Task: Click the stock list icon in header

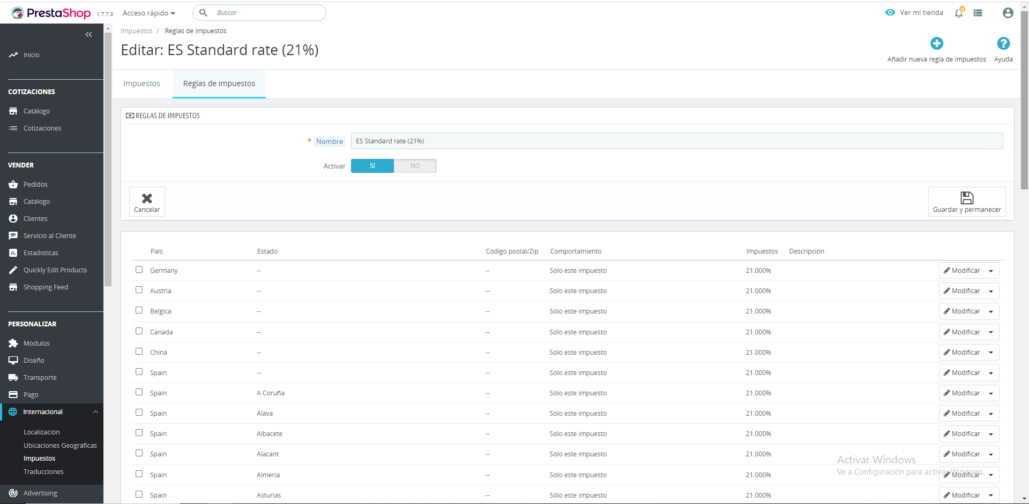Action: (x=978, y=13)
